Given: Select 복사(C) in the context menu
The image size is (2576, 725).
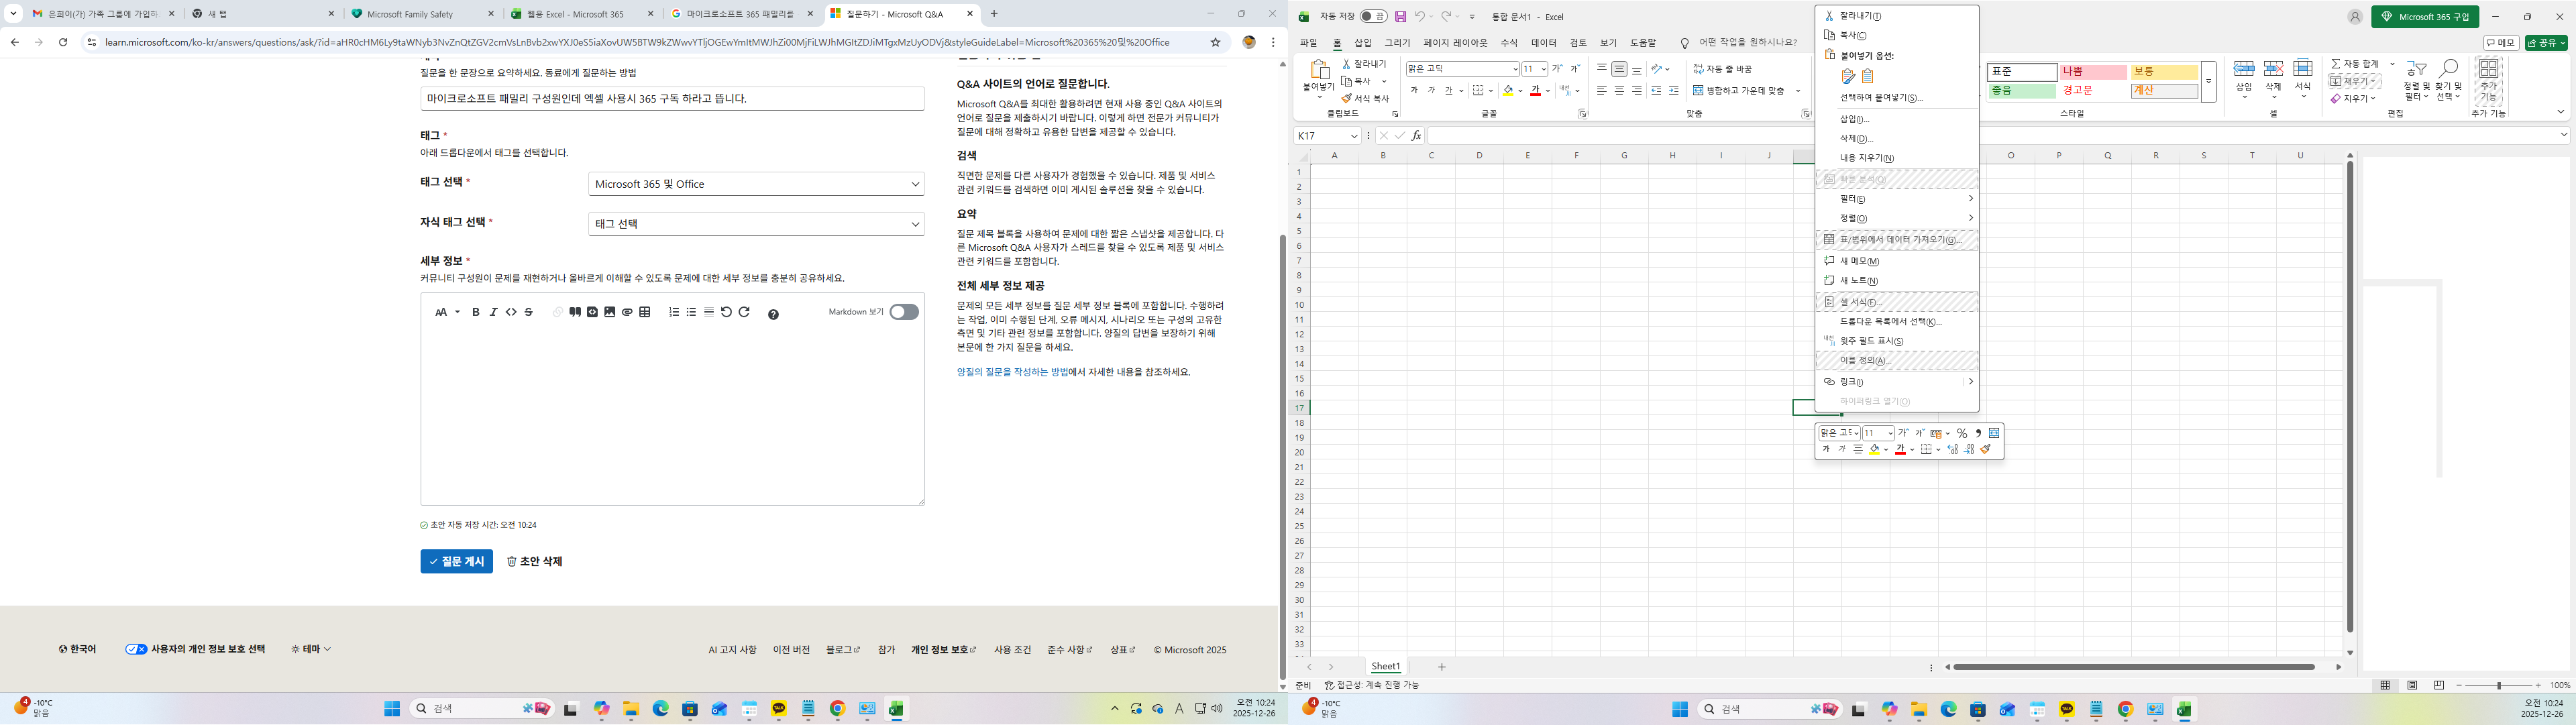Looking at the screenshot, I should tap(1896, 35).
